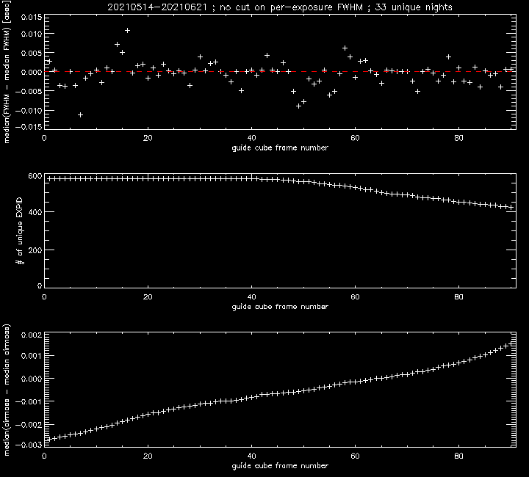Click the '-0.002' tick label on the airmass plot
Viewport: 529px width, 477px height.
29,424
